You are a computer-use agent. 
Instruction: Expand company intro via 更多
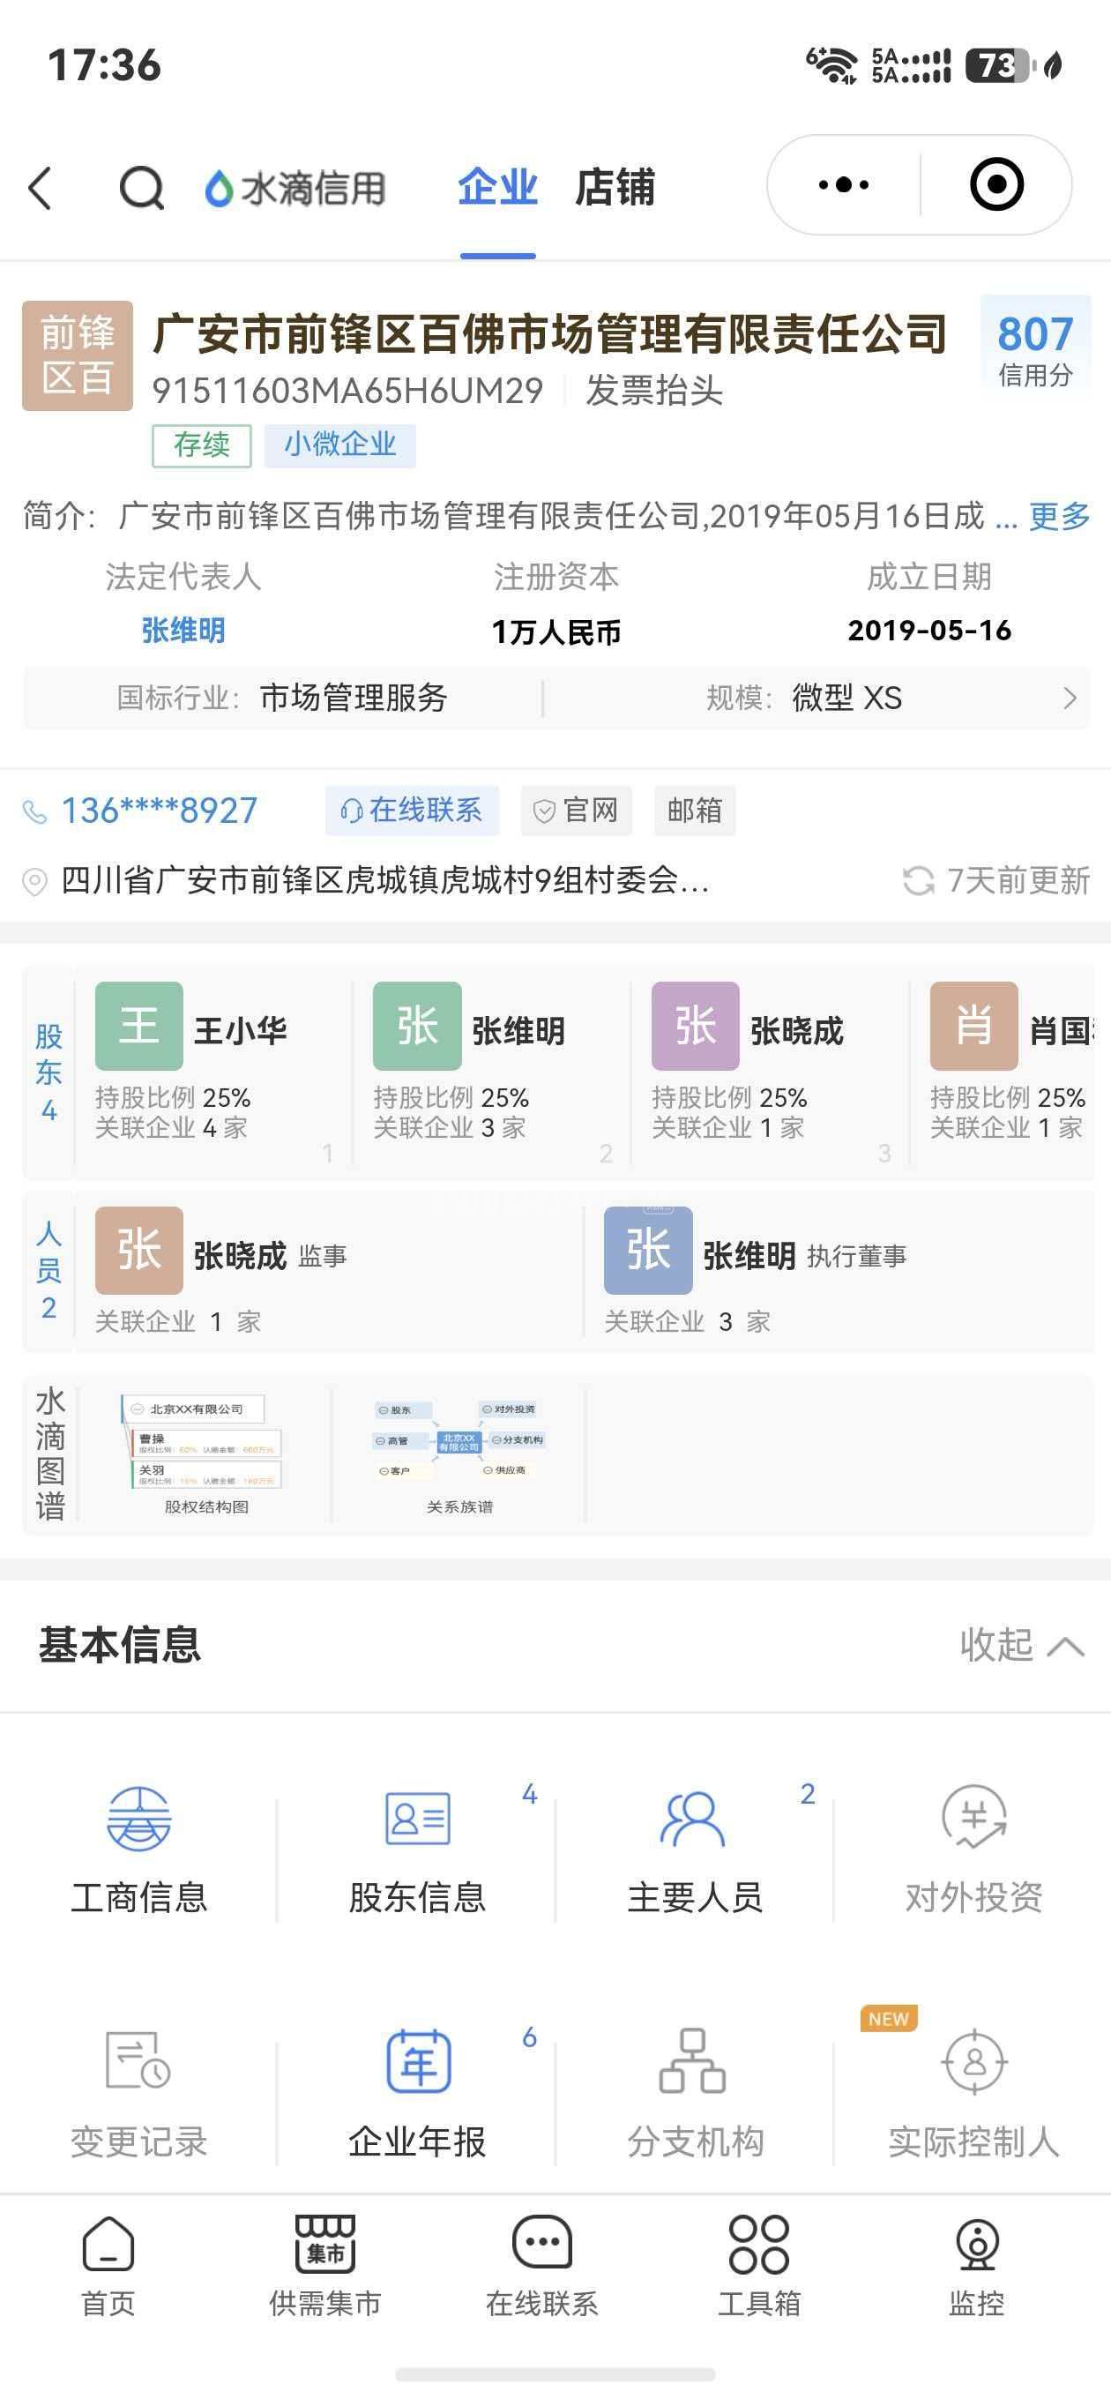click(1059, 515)
